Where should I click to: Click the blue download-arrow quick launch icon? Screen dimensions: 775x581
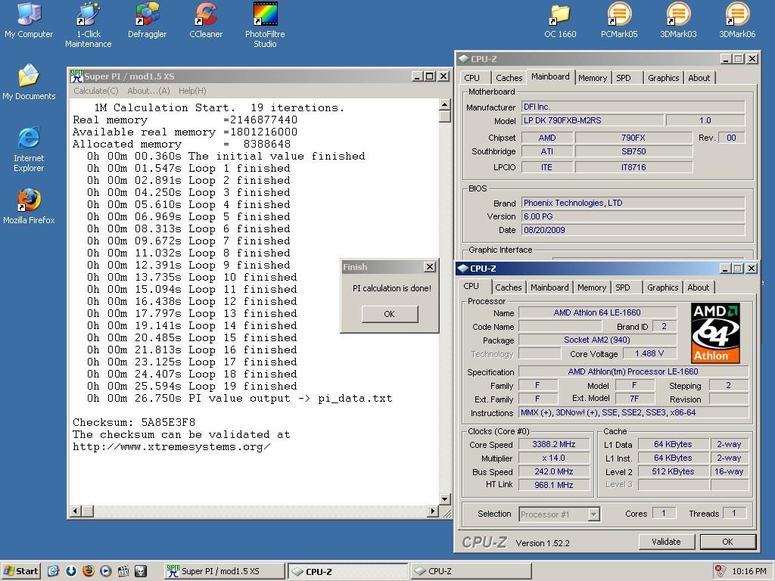71,571
